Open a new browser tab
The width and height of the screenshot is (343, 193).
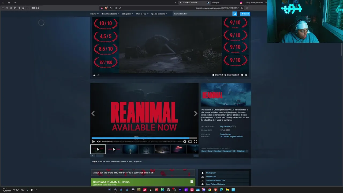coord(176,3)
